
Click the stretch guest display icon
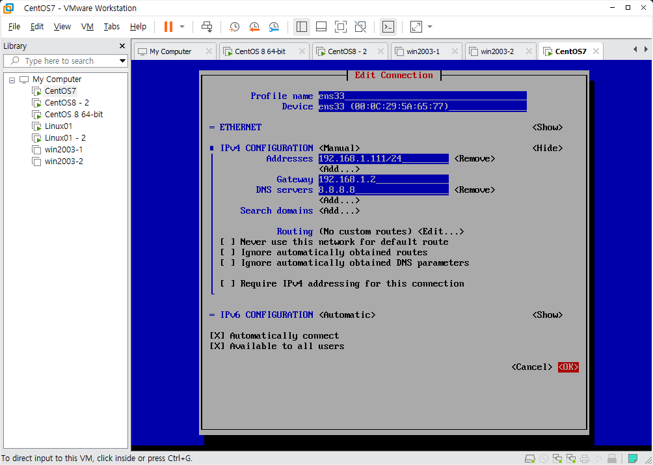point(416,27)
